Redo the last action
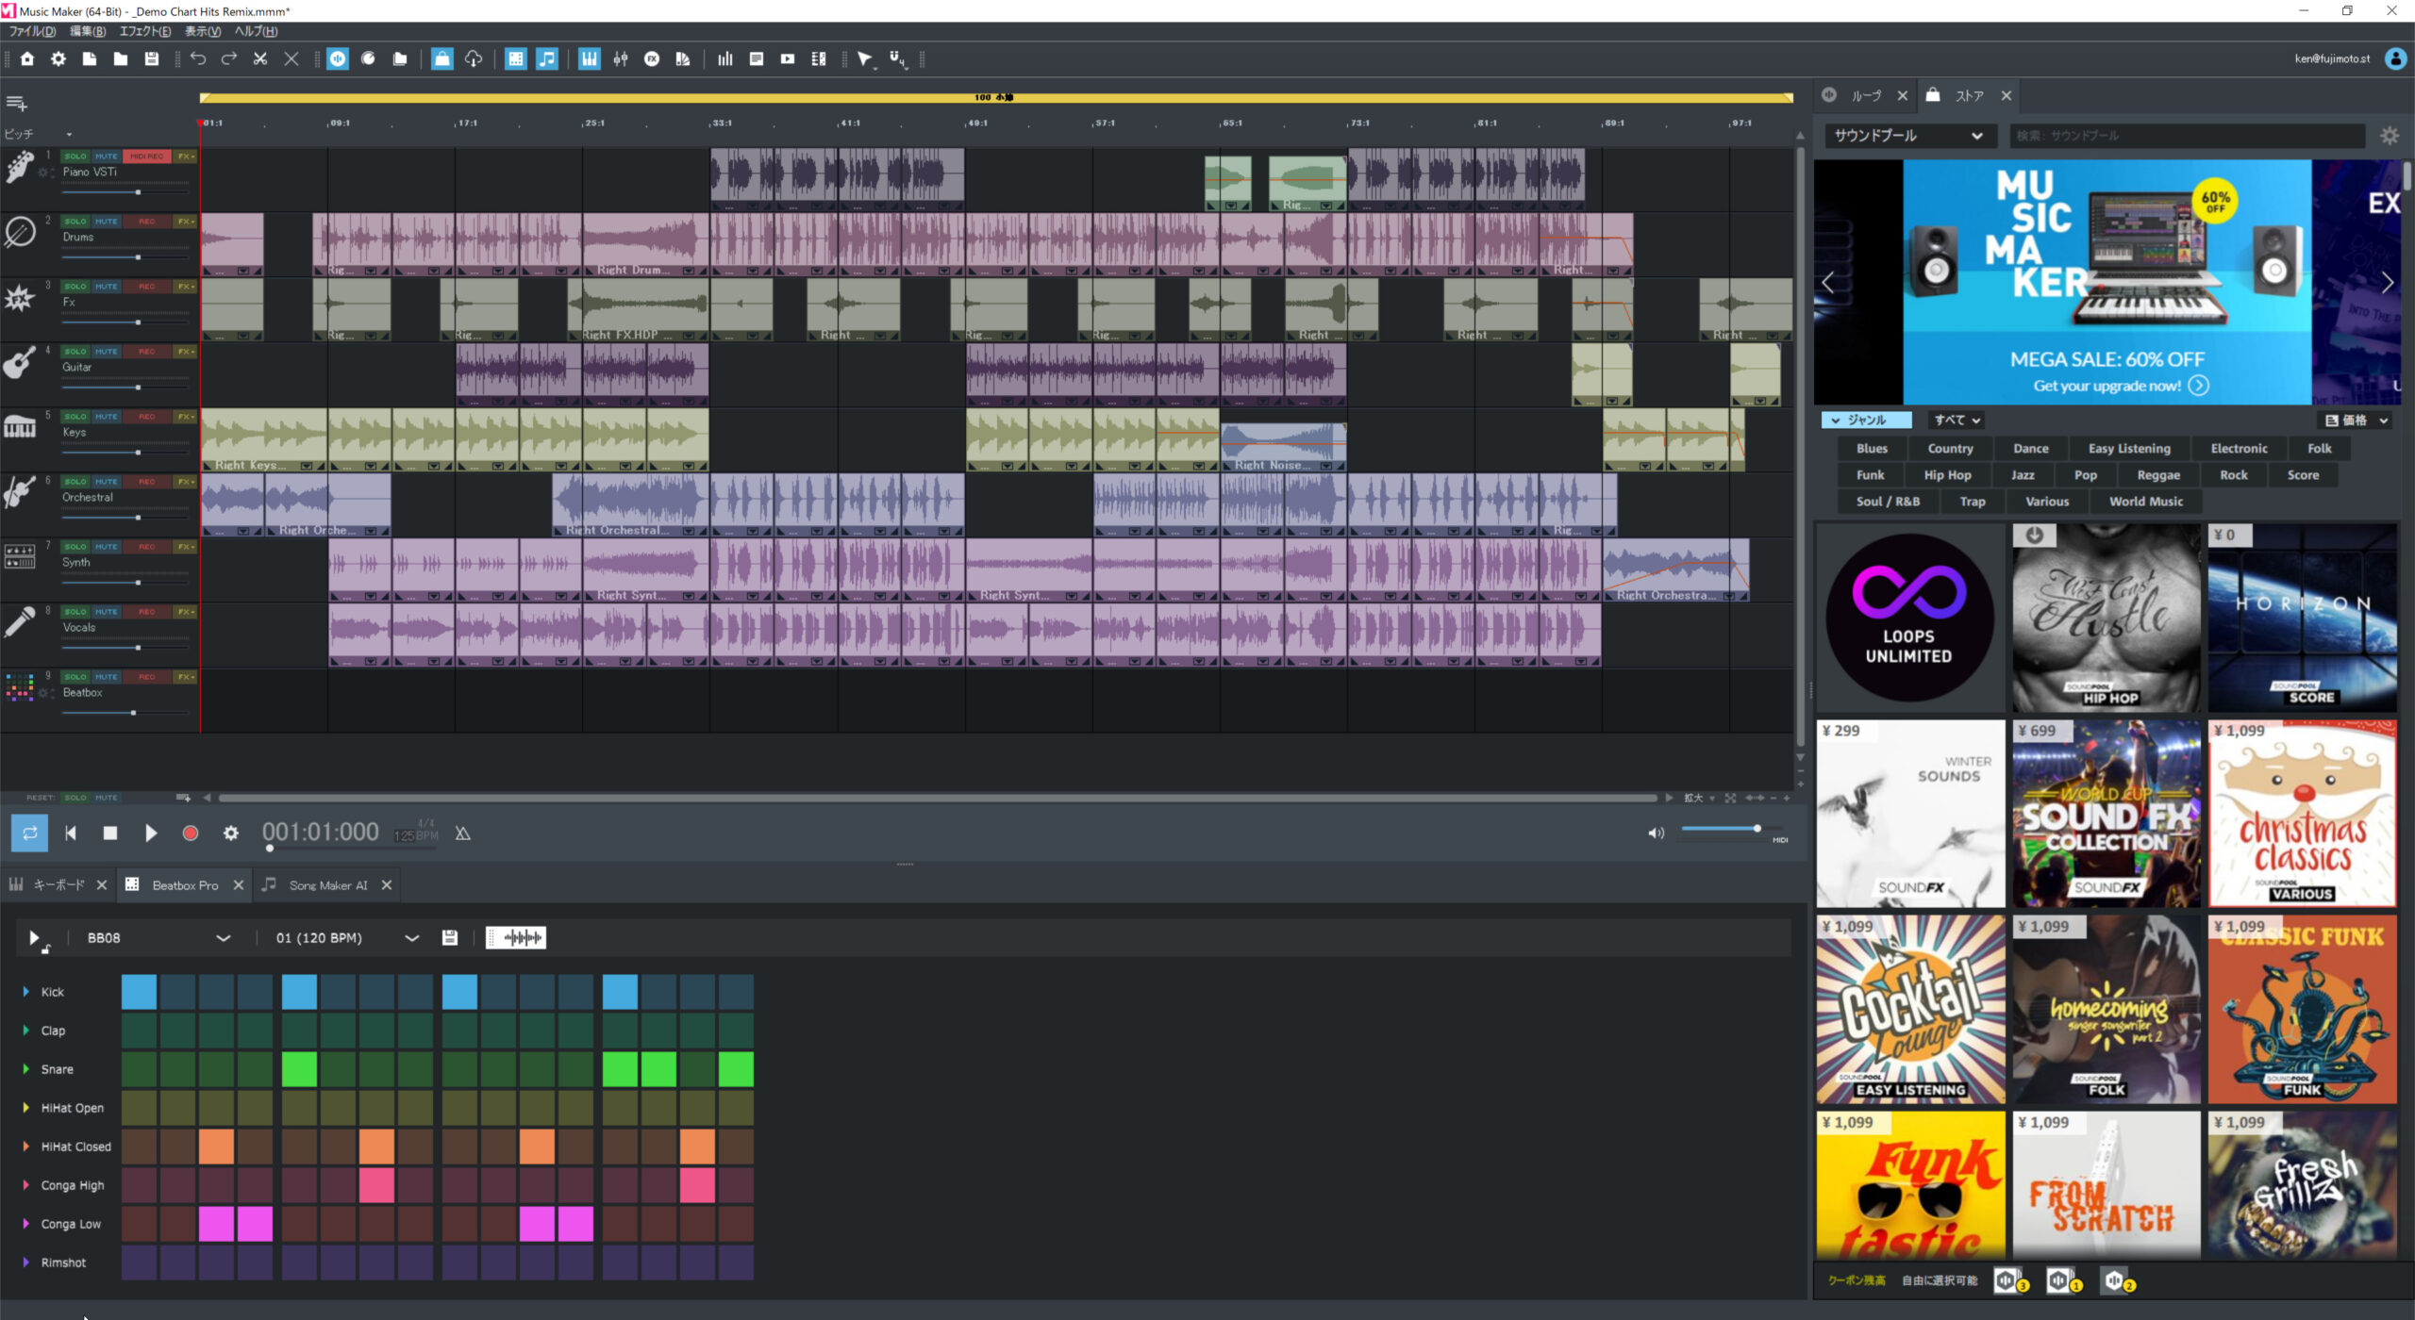2415x1320 pixels. point(229,58)
